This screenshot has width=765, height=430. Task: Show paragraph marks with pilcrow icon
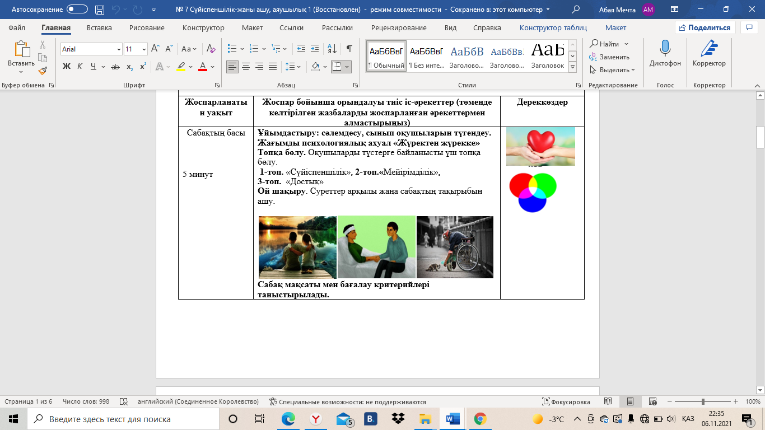[x=349, y=49]
